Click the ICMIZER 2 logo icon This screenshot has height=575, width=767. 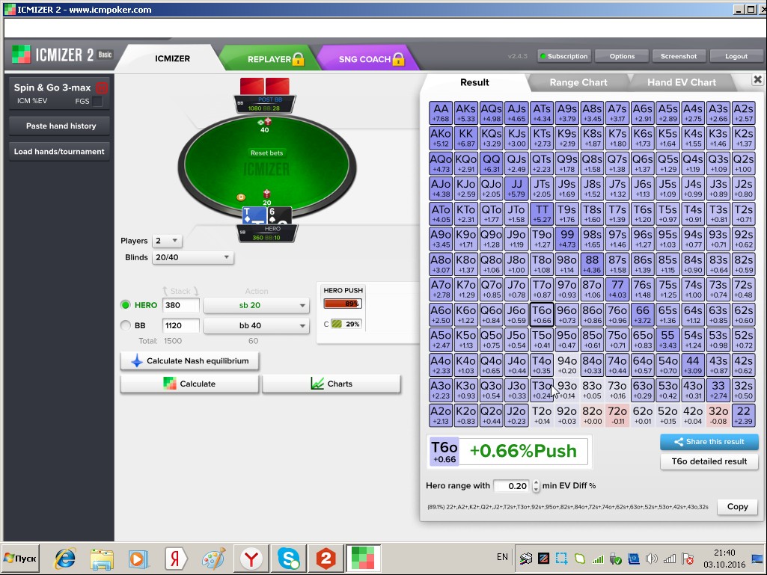[x=20, y=55]
